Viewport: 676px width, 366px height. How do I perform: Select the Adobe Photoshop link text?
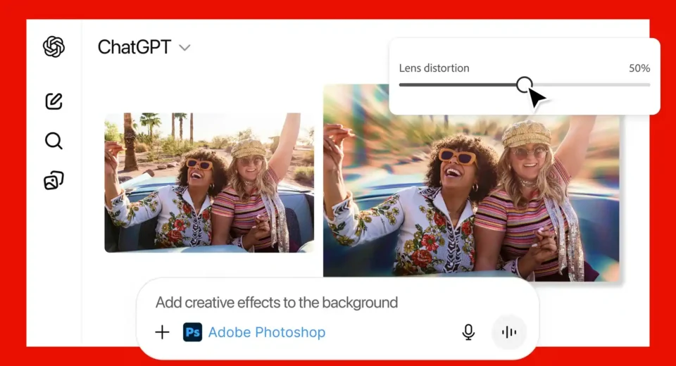[267, 332]
